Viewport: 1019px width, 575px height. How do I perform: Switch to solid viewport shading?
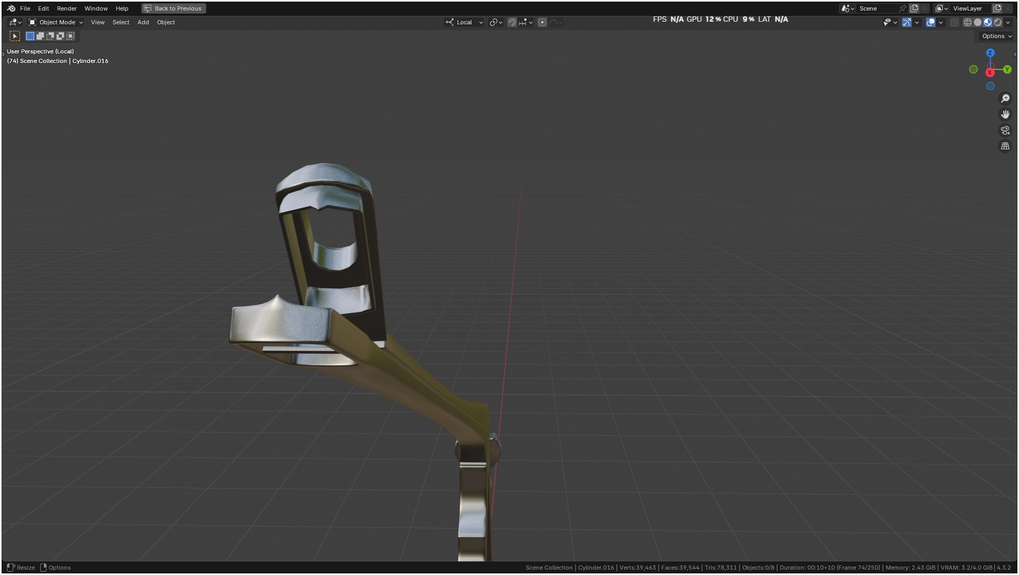pyautogui.click(x=977, y=22)
